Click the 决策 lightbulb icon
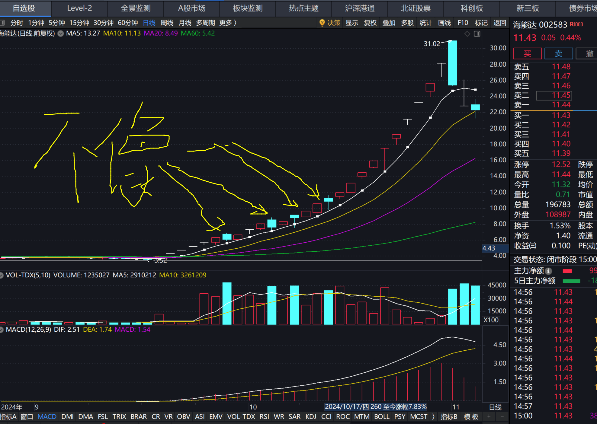 [322, 23]
